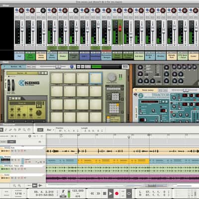Click the red Record button in transport
The height and width of the screenshot is (199, 199).
(117, 194)
